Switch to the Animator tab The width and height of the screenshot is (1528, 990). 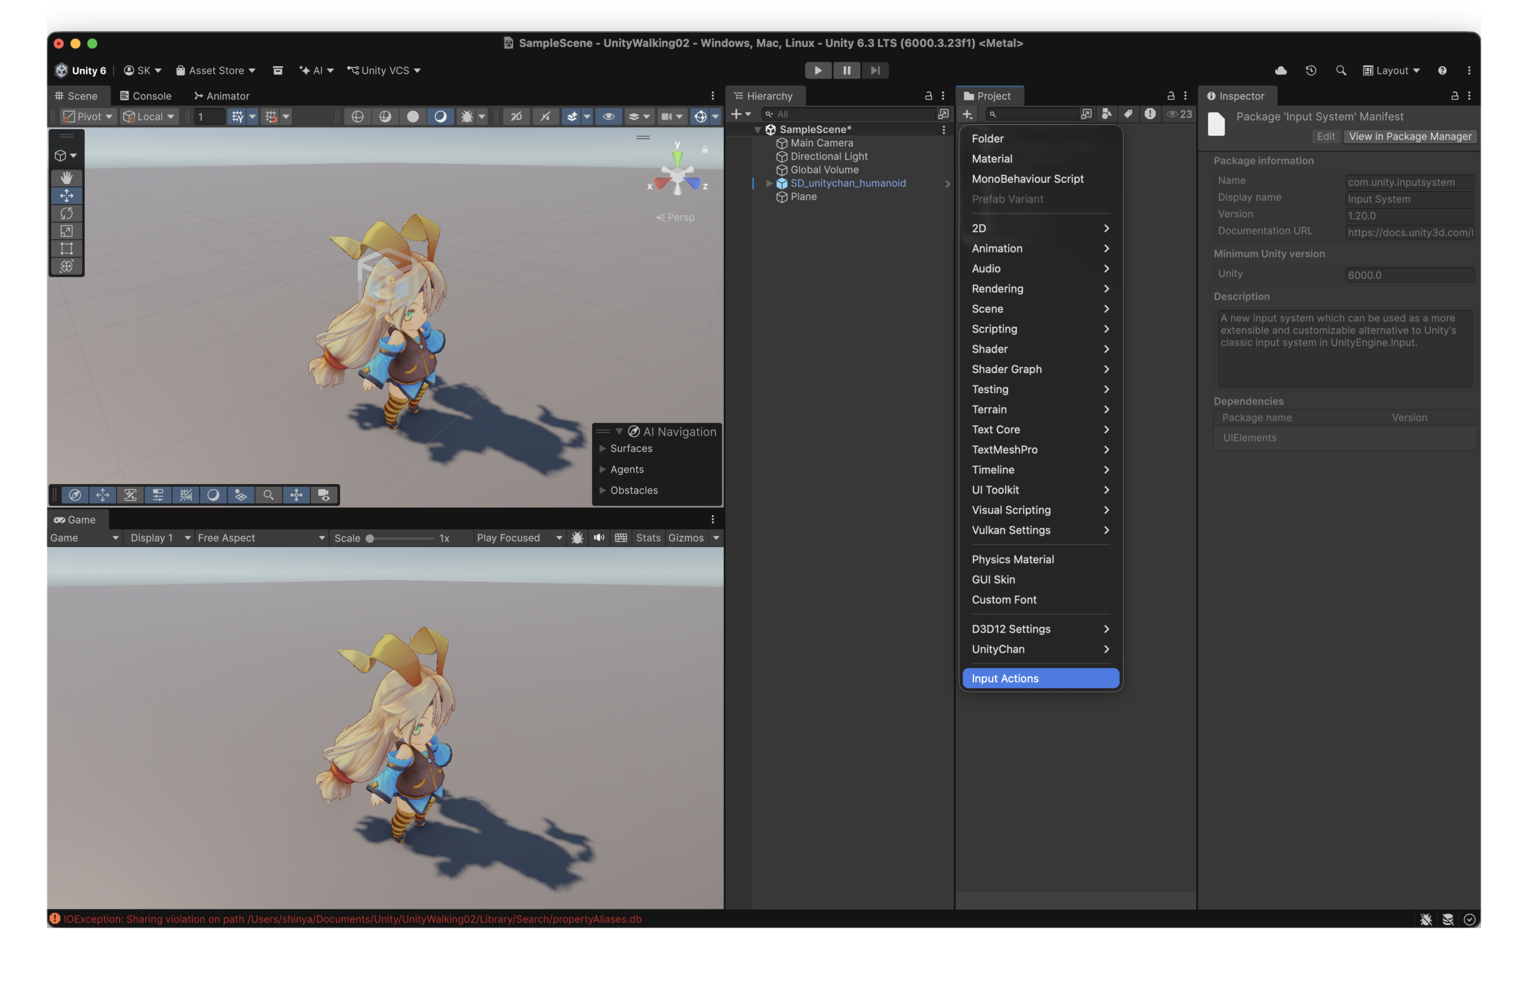coord(221,95)
